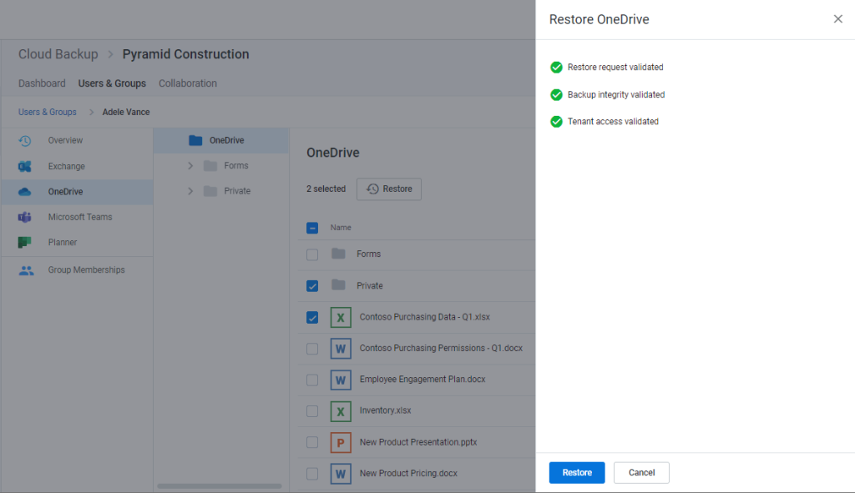Close the Restore OneDrive panel
The height and width of the screenshot is (493, 855).
[x=838, y=19]
